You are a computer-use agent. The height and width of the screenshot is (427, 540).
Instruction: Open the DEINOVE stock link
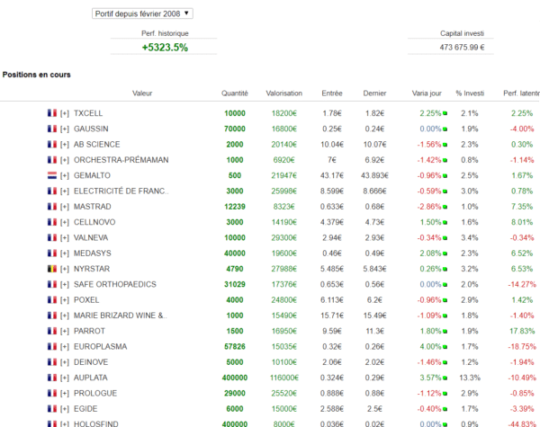coord(91,362)
